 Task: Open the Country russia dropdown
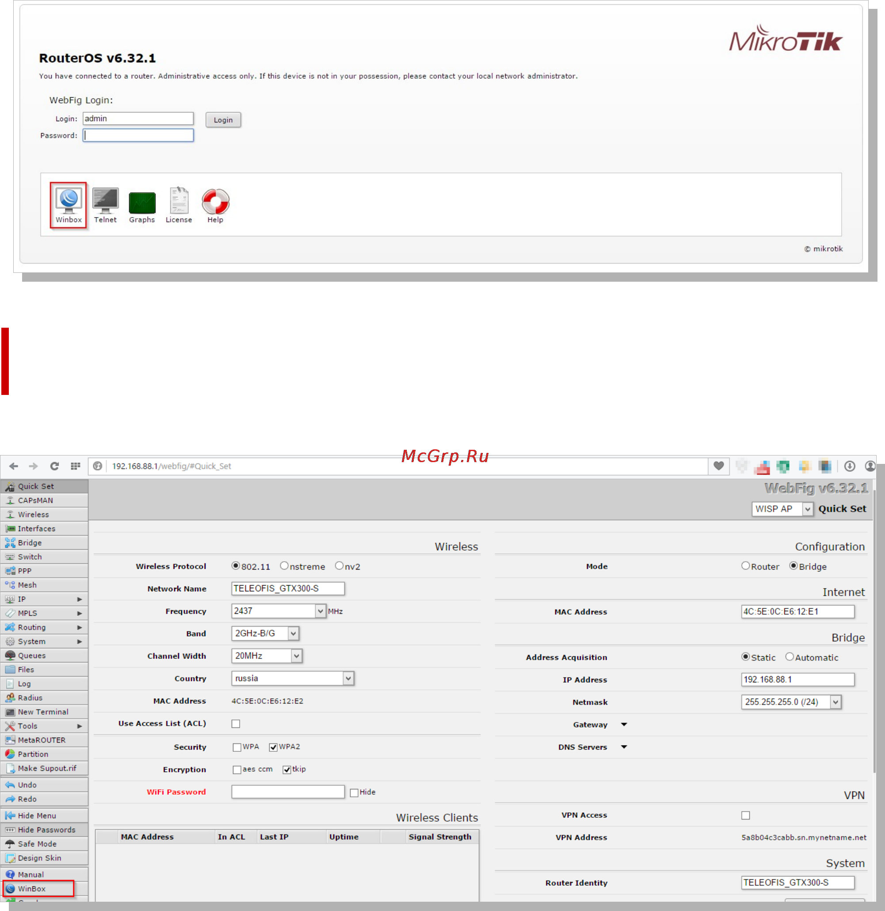[x=293, y=678]
